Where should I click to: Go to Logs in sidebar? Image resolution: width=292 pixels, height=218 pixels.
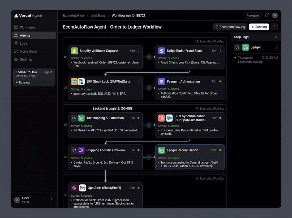click(x=34, y=43)
